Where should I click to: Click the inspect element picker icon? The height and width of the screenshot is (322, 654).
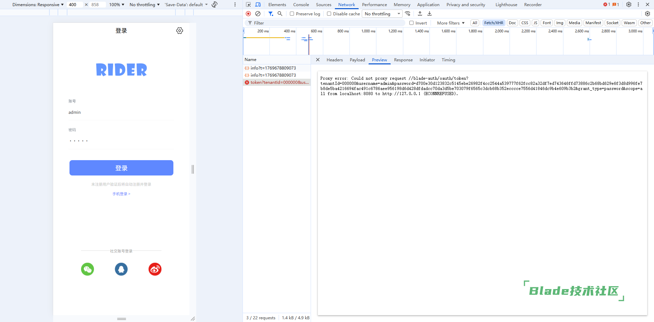point(248,4)
